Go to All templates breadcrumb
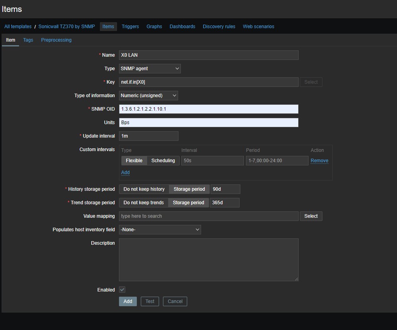The width and height of the screenshot is (397, 330). pos(18,27)
